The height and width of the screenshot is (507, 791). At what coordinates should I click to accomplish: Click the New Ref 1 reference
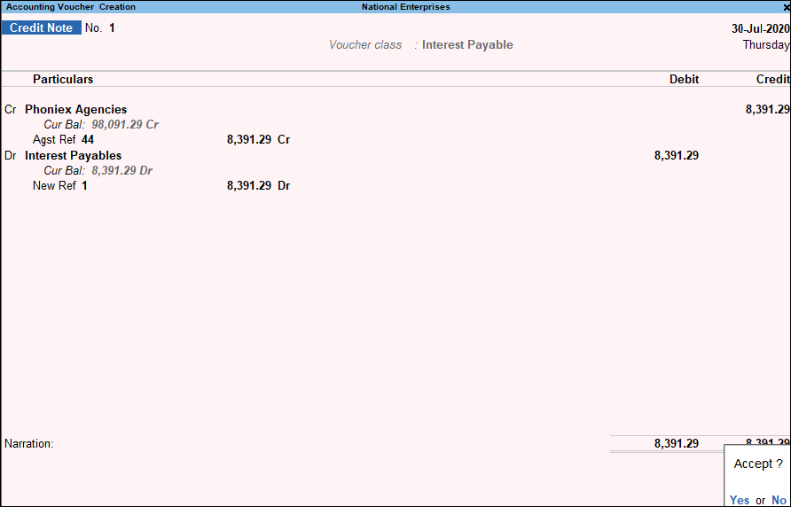pyautogui.click(x=60, y=185)
